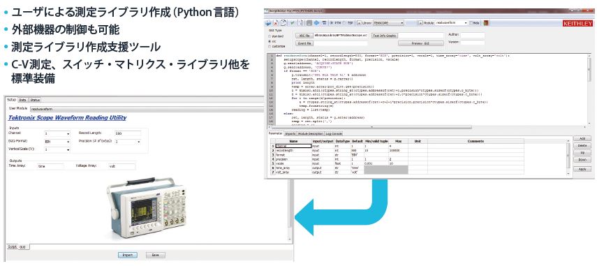Switch to the Module Description tab

(x=311, y=134)
